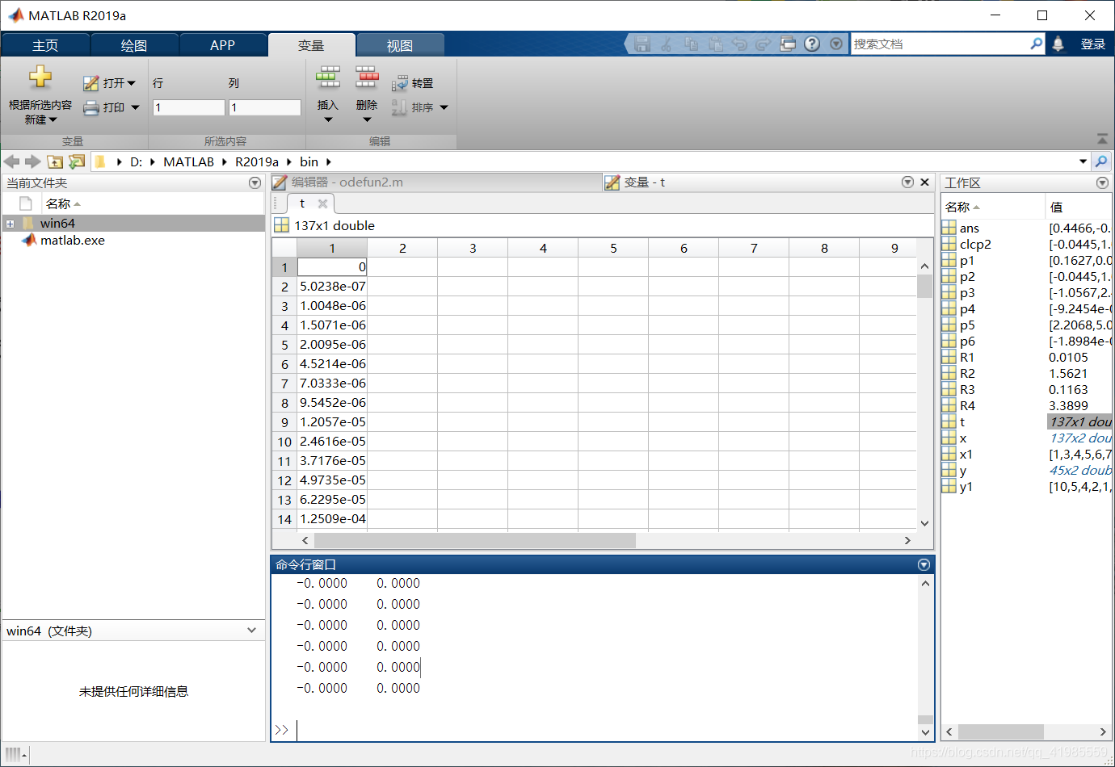Select cell containing 5.0238e-07
Viewport: 1115px width, 767px height.
(333, 287)
